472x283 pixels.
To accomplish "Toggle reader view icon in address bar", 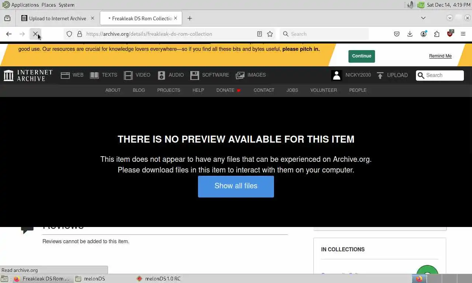I will [x=260, y=34].
